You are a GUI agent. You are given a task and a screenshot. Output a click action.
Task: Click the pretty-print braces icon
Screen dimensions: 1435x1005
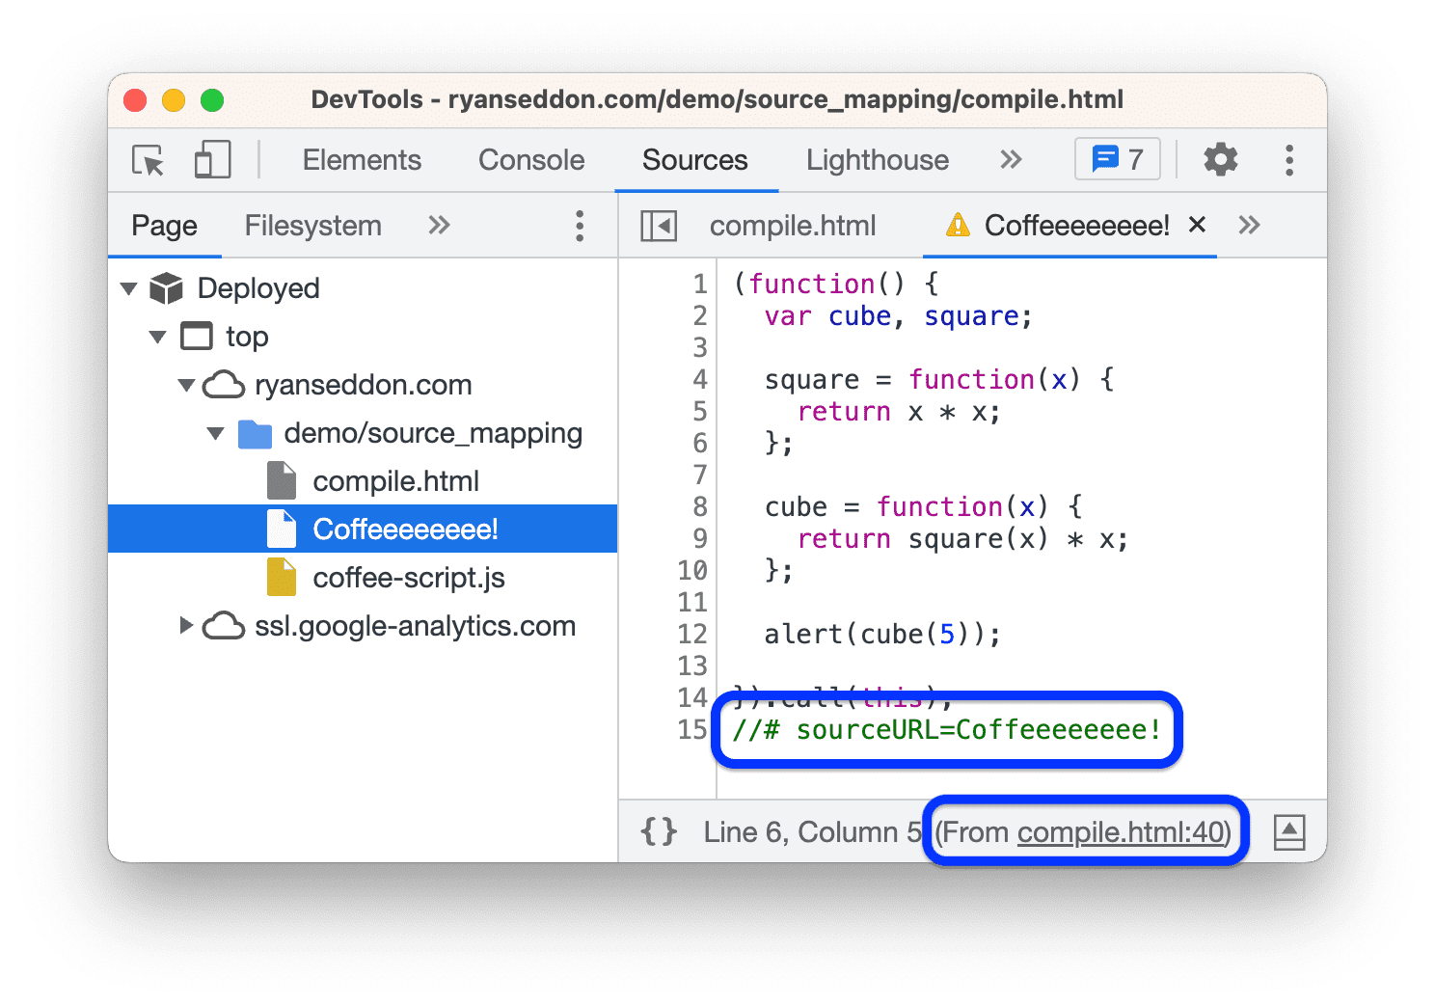pos(660,830)
